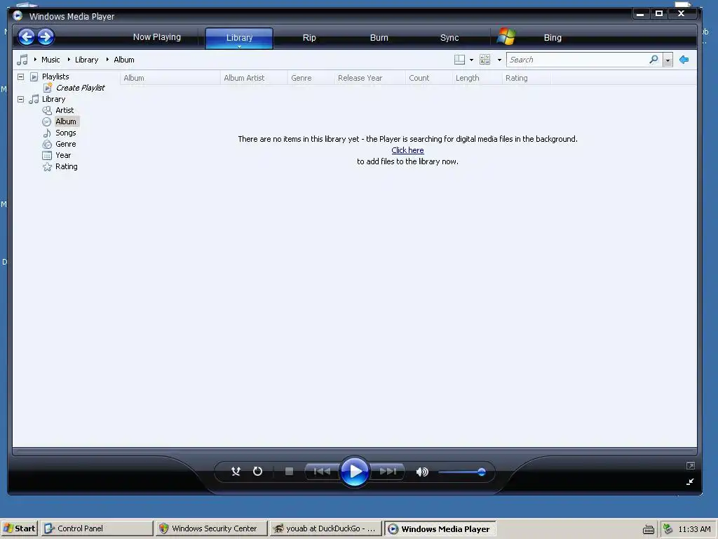The height and width of the screenshot is (539, 718).
Task: Sort by the Genre column header
Action: coord(311,78)
